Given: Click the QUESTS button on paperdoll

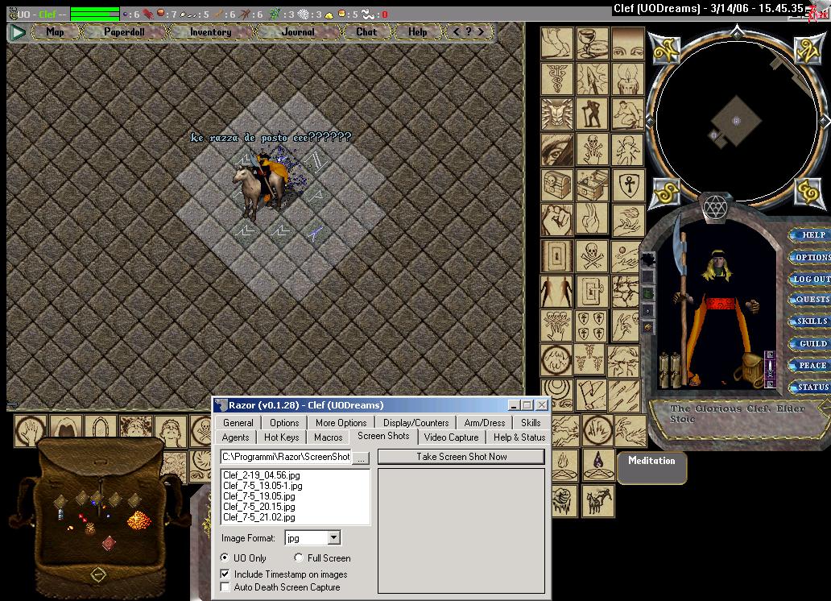Looking at the screenshot, I should pos(810,299).
